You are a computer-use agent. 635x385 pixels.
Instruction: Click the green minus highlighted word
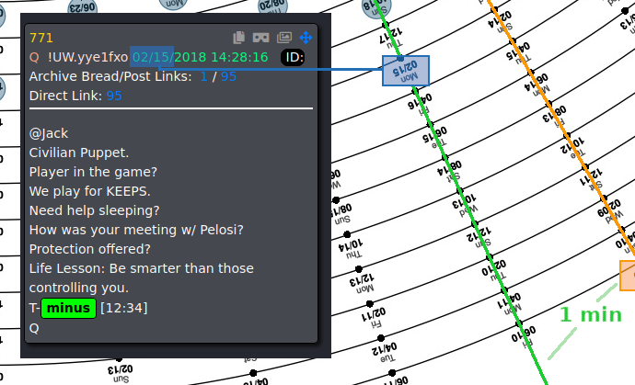tap(68, 308)
